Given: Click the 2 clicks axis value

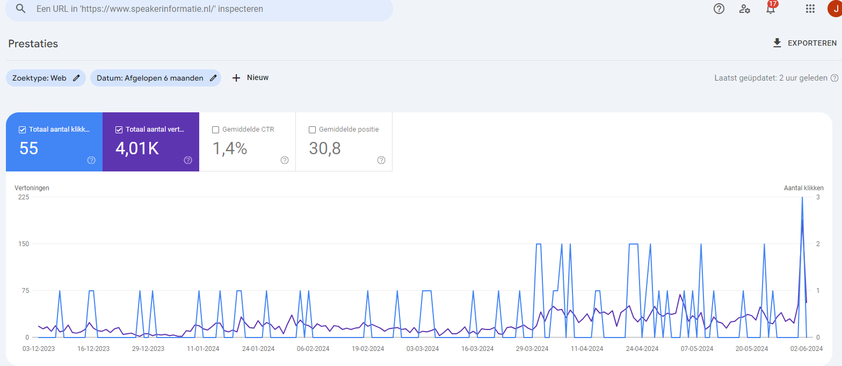Looking at the screenshot, I should [817, 244].
